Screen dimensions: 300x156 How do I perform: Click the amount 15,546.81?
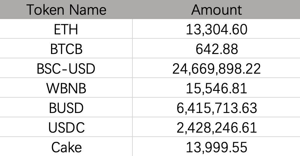216,88
